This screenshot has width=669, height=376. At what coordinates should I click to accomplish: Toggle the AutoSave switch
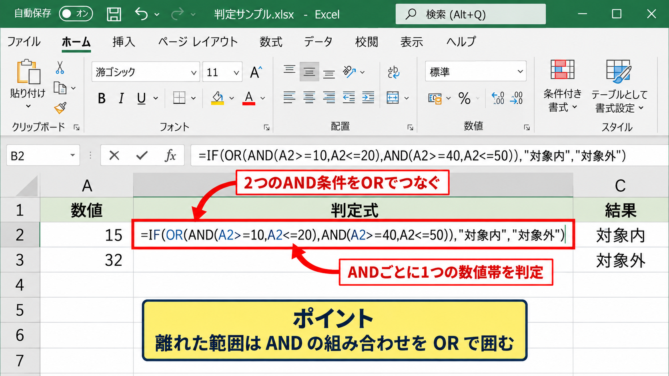[x=76, y=14]
